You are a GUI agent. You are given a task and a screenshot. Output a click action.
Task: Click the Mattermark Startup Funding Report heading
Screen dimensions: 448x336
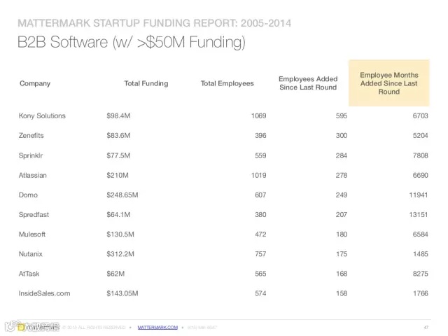point(155,24)
